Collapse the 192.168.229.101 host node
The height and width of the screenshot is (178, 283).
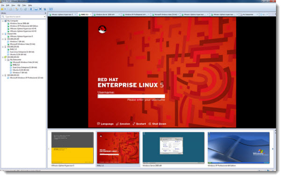pyautogui.click(x=3, y=47)
